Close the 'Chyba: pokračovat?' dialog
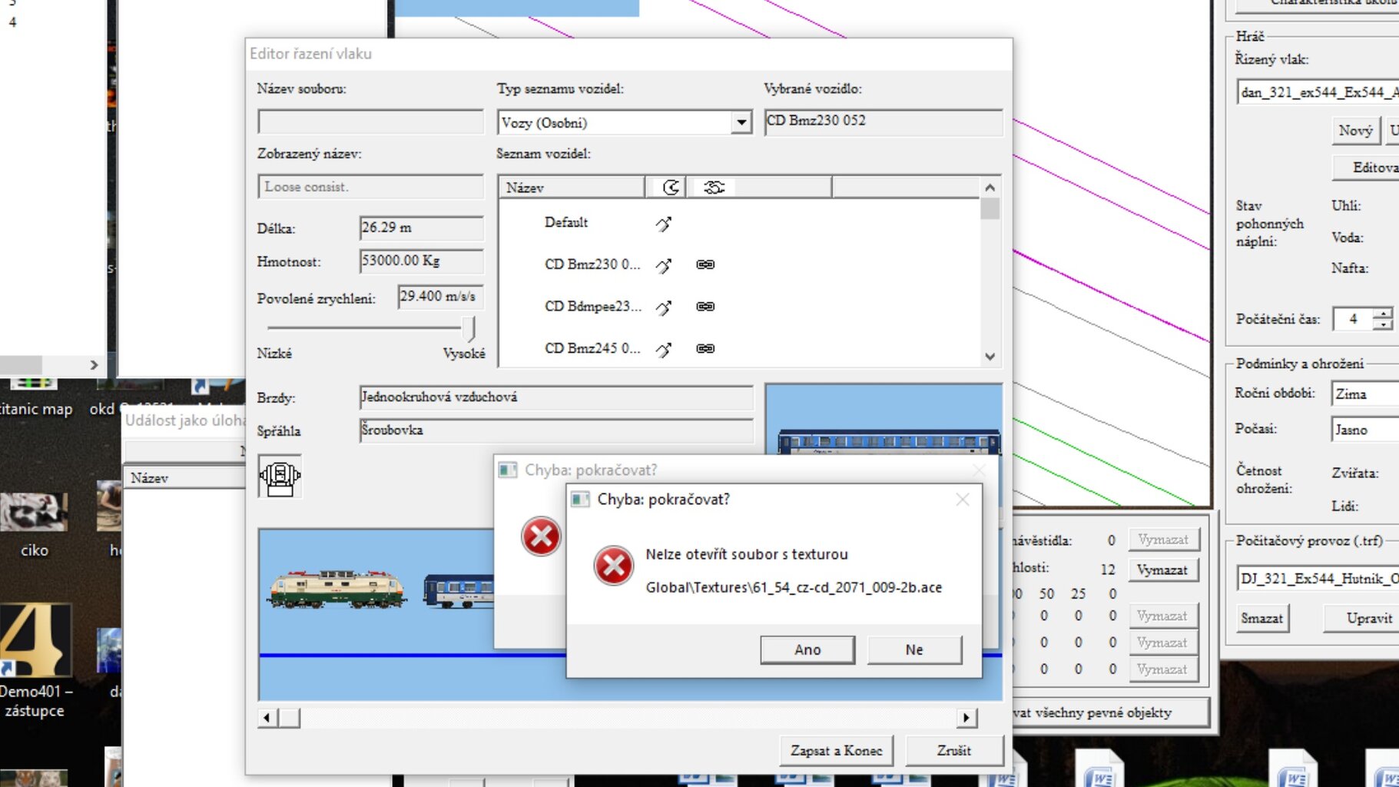The image size is (1399, 787). [x=963, y=500]
